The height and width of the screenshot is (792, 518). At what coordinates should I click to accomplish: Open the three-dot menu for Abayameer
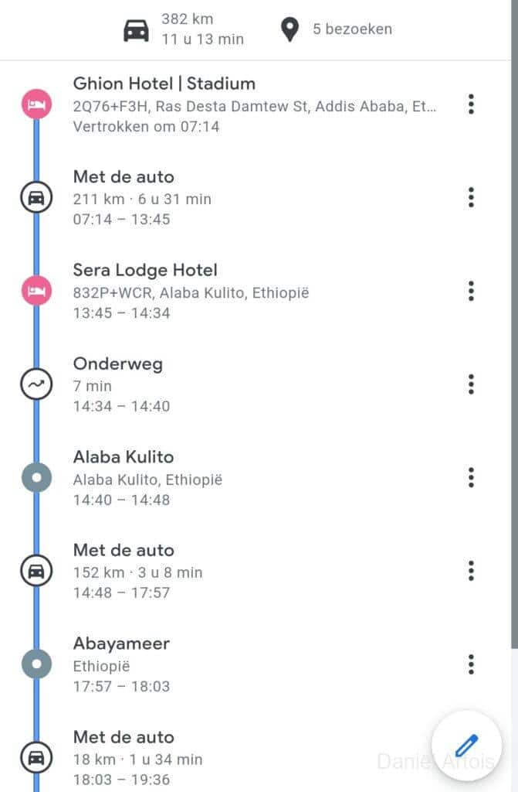[471, 664]
